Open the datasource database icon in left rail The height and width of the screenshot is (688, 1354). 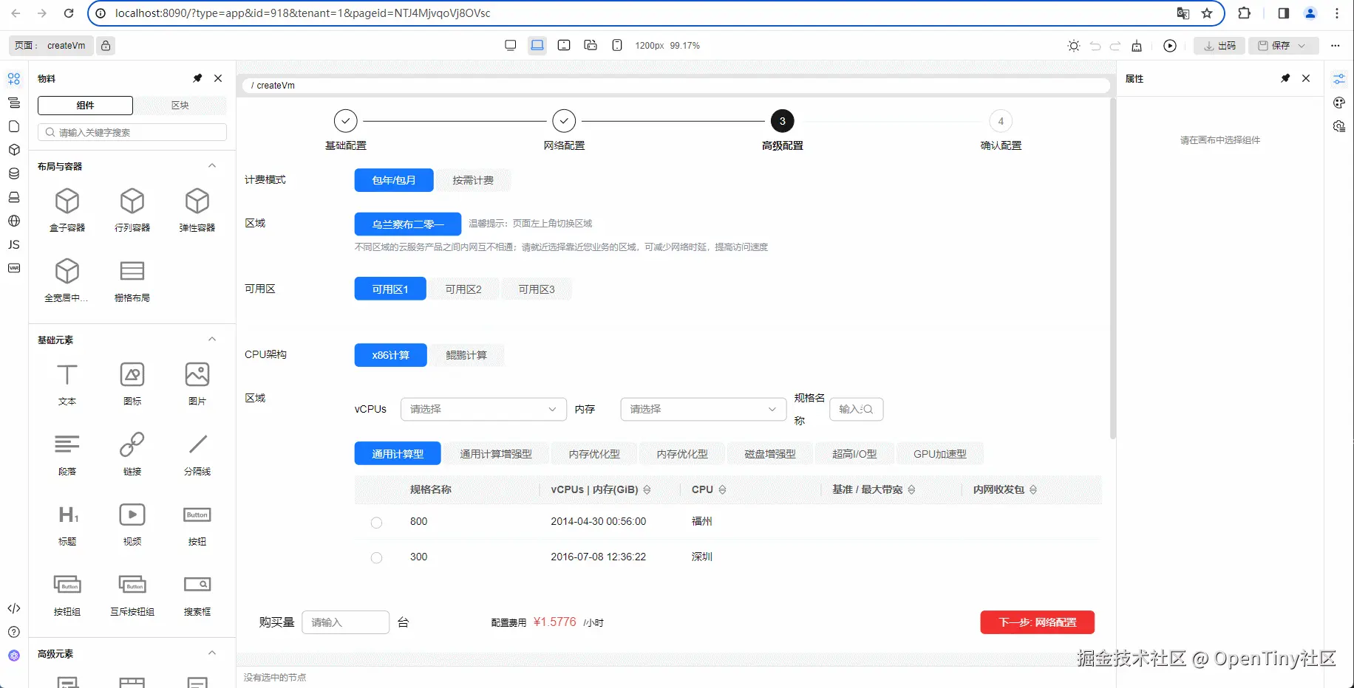point(14,173)
